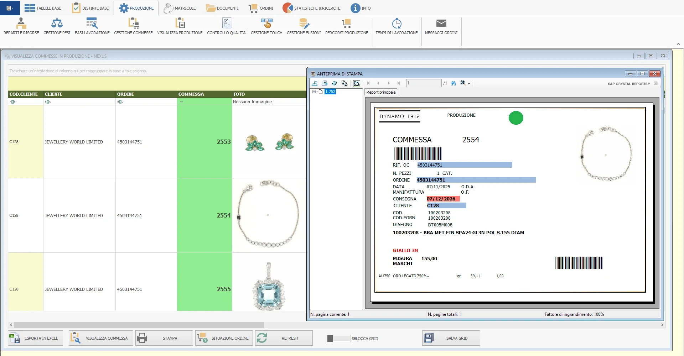
Task: Click the page number field in preview
Action: (x=424, y=83)
